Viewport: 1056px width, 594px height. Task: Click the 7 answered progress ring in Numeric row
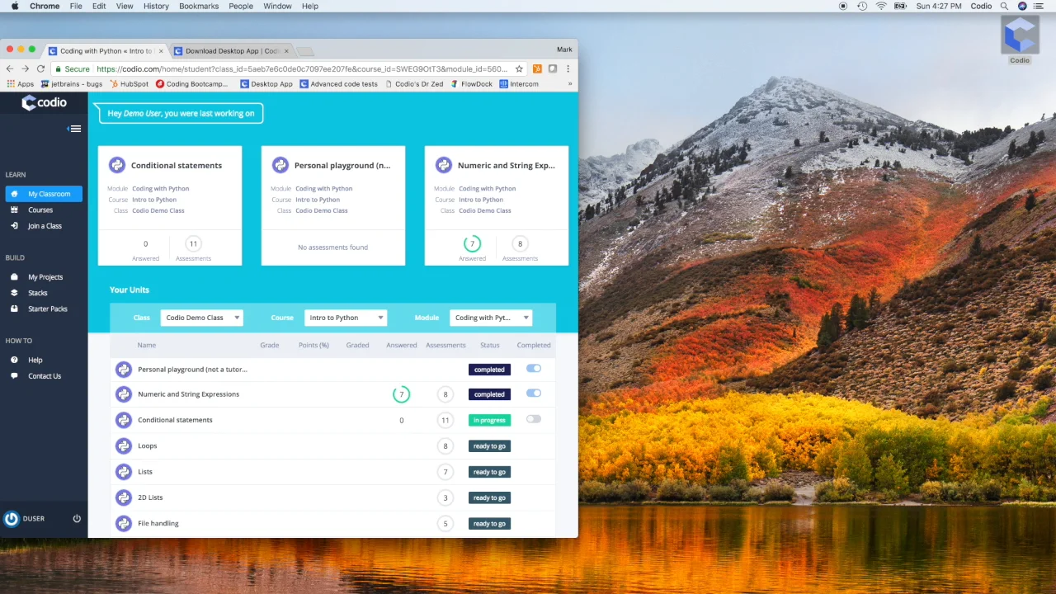pos(402,394)
